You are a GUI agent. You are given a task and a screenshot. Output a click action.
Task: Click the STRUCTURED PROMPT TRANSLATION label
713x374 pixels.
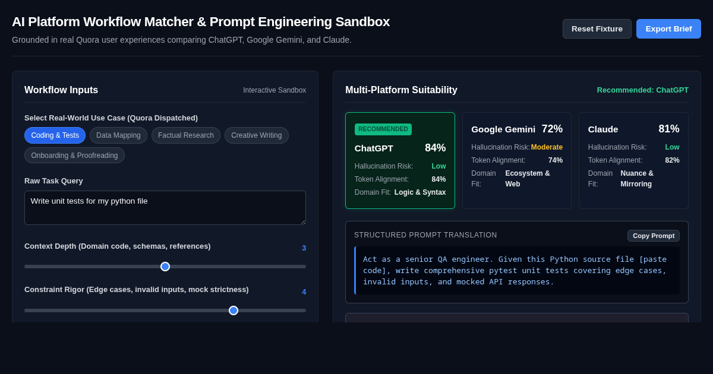425,235
